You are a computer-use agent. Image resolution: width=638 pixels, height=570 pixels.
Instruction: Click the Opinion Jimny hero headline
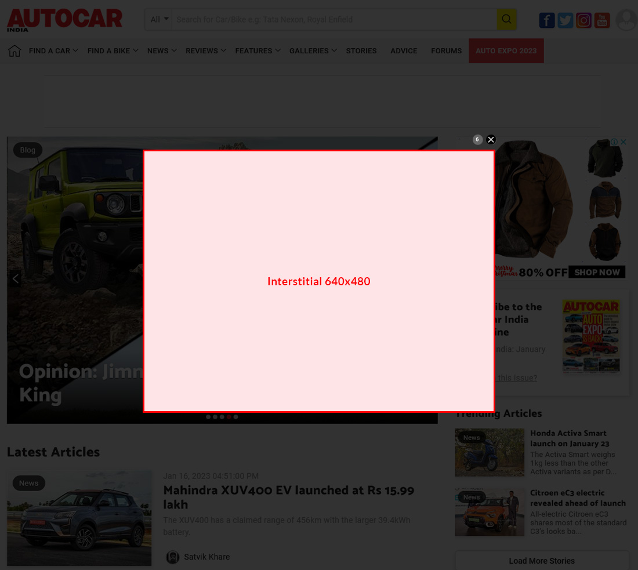(81, 383)
